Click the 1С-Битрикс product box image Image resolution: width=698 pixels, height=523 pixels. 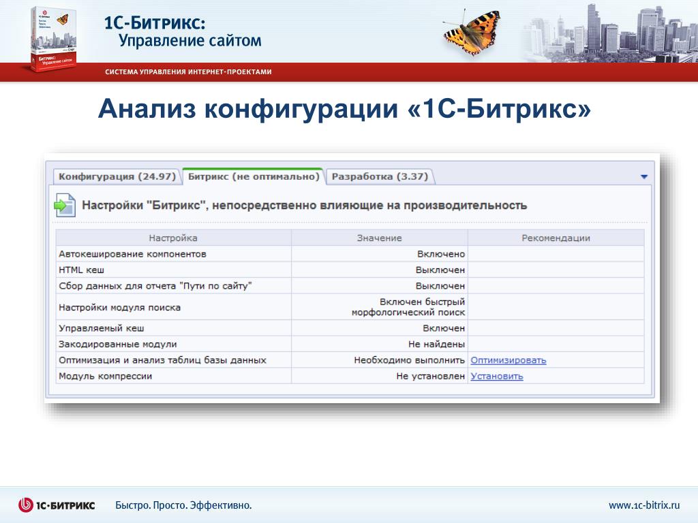tap(52, 39)
